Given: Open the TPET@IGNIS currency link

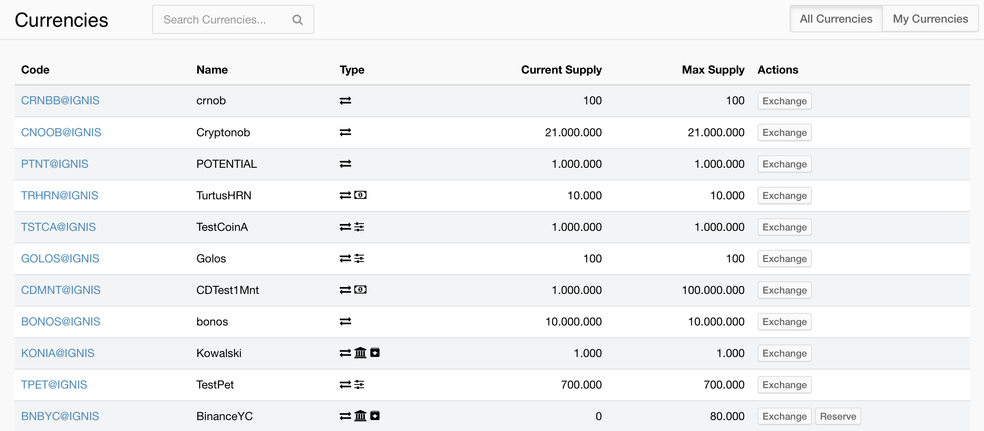Looking at the screenshot, I should 54,385.
